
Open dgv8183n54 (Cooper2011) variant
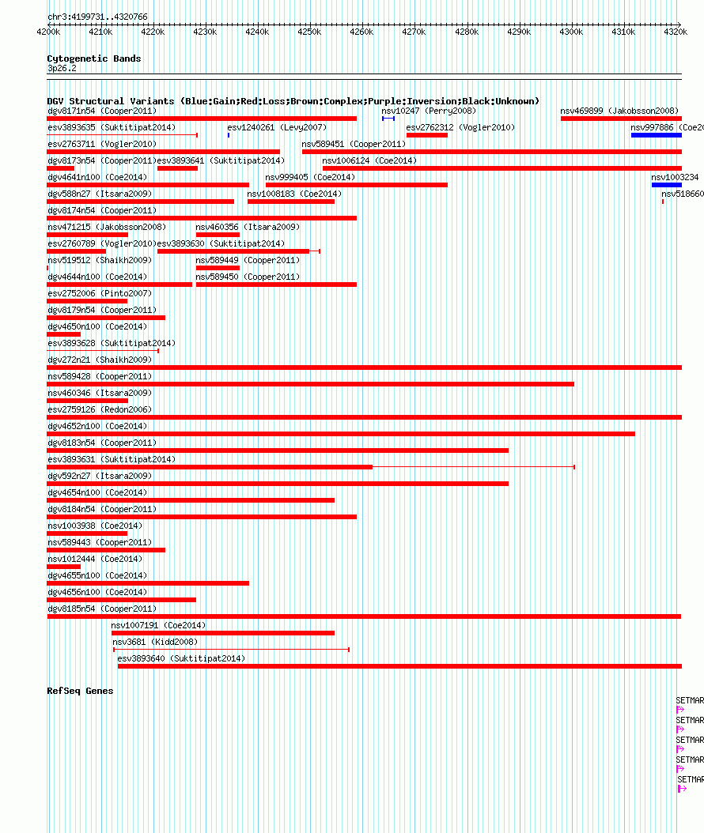102,443
